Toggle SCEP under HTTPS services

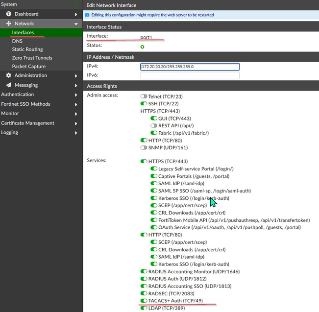pyautogui.click(x=154, y=205)
